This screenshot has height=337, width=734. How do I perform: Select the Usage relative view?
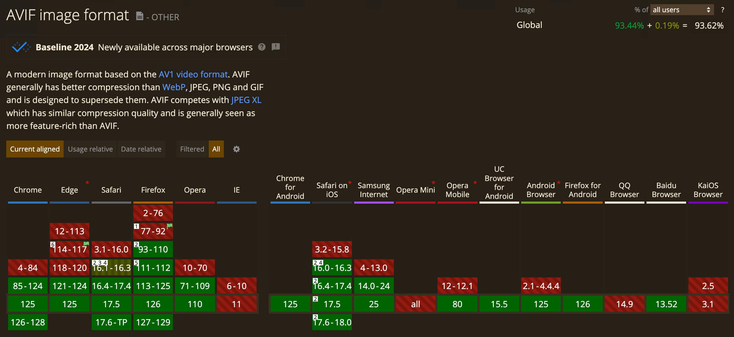[x=90, y=149]
